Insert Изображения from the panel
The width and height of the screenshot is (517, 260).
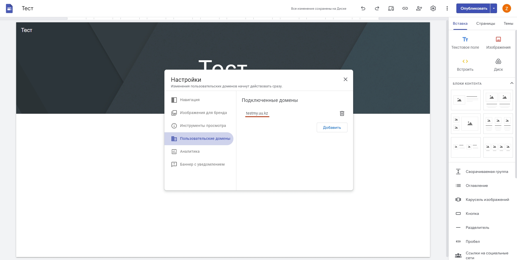pyautogui.click(x=498, y=43)
